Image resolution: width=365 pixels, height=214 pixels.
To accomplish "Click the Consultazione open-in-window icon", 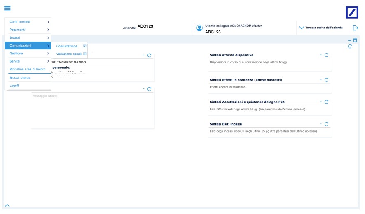I will click(84, 46).
